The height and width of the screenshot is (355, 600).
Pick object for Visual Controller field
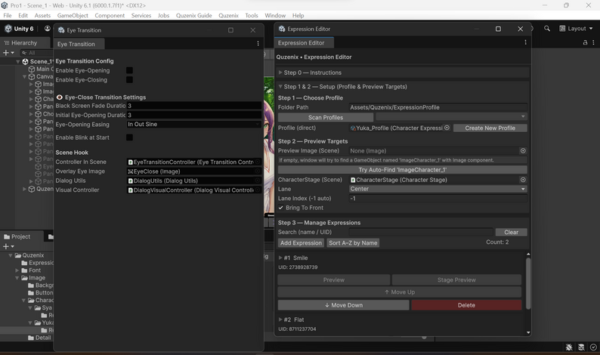(x=258, y=190)
